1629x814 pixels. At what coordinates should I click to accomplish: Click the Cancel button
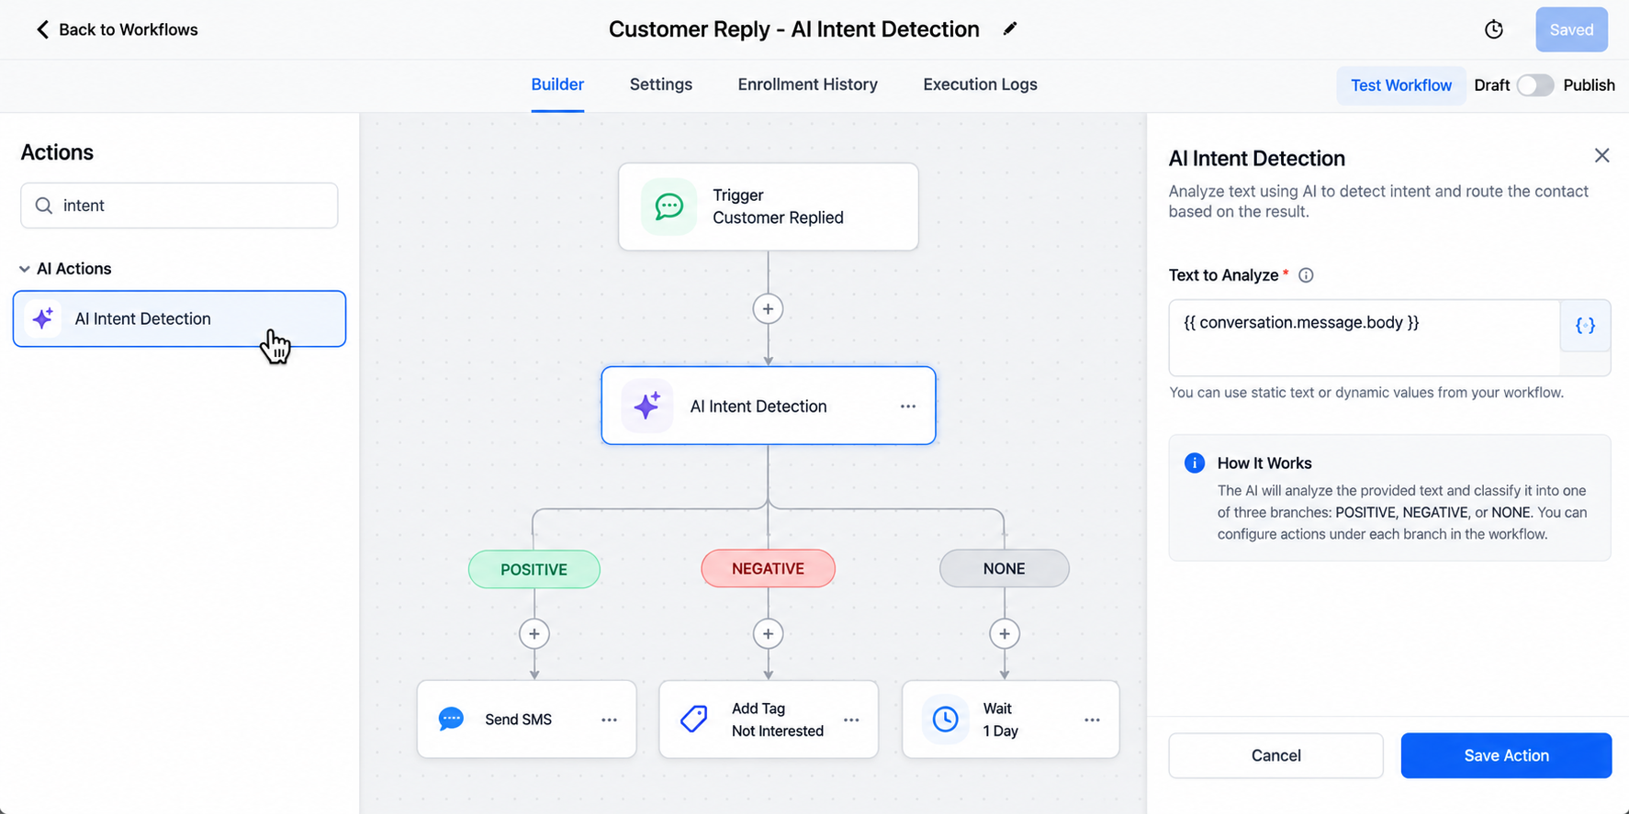[1275, 755]
